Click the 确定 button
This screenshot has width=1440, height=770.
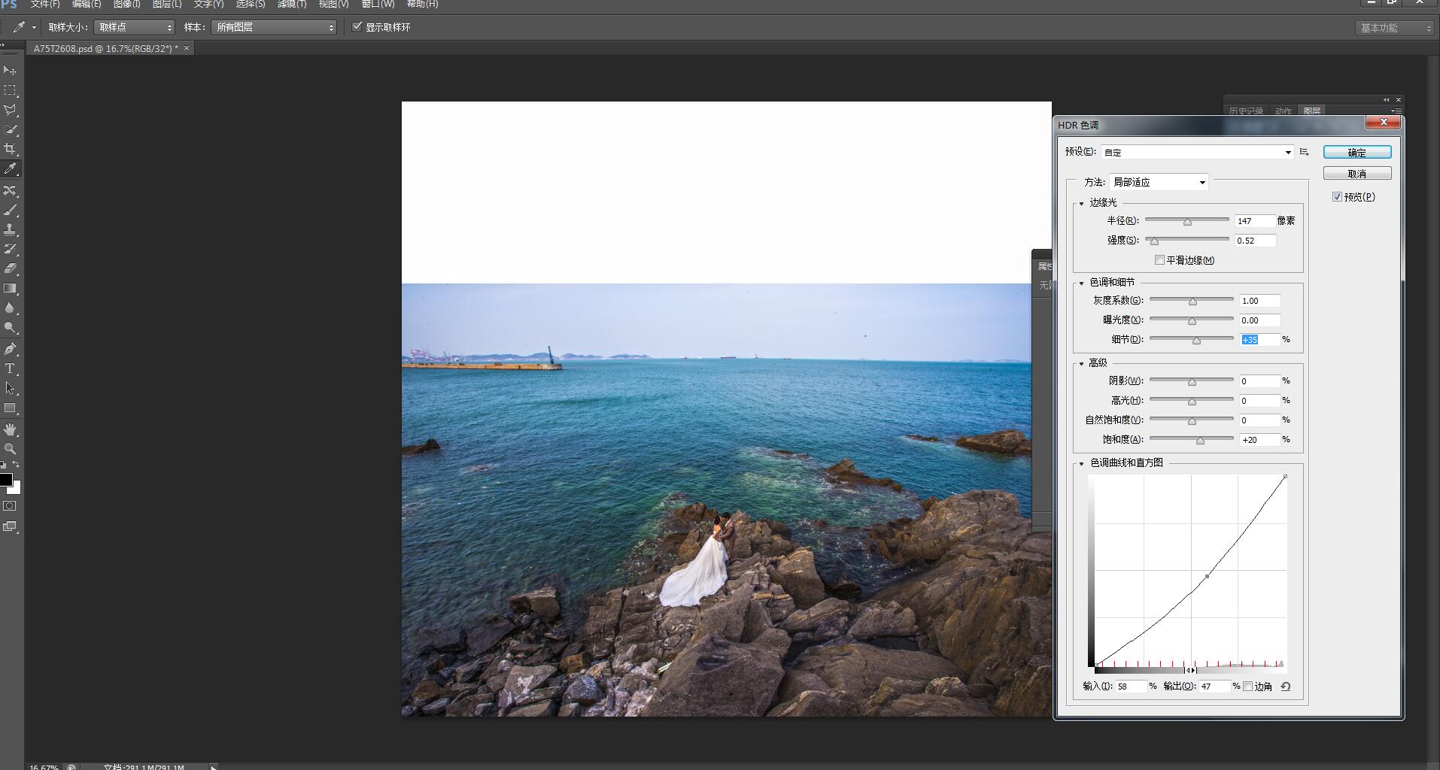[x=1356, y=153]
